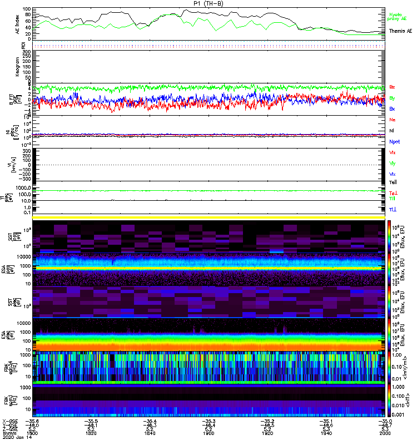Select the blue "Npot" legend label
The width and height of the screenshot is (417, 445).
point(394,142)
